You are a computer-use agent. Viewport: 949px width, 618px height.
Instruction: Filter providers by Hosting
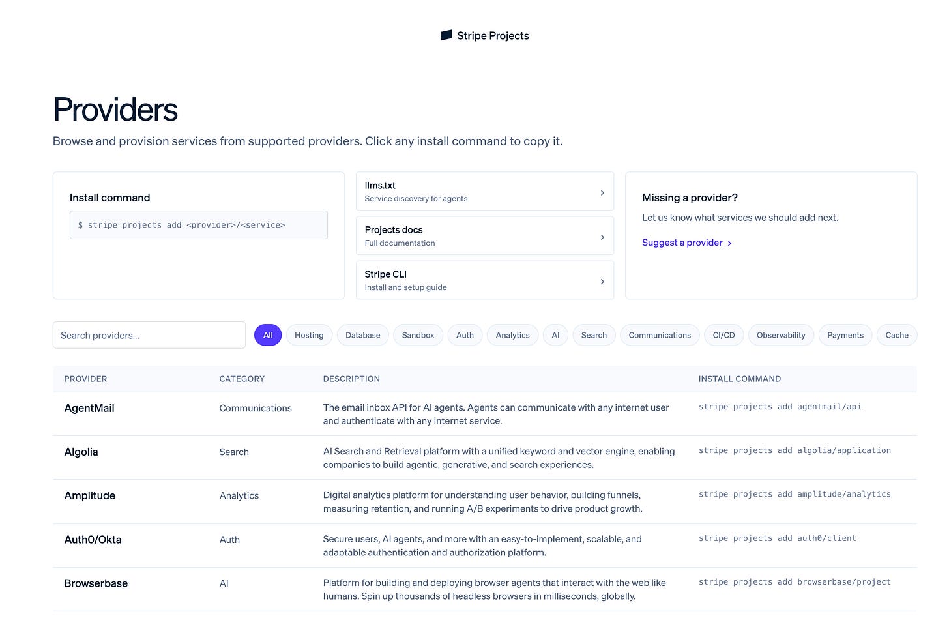pyautogui.click(x=309, y=335)
